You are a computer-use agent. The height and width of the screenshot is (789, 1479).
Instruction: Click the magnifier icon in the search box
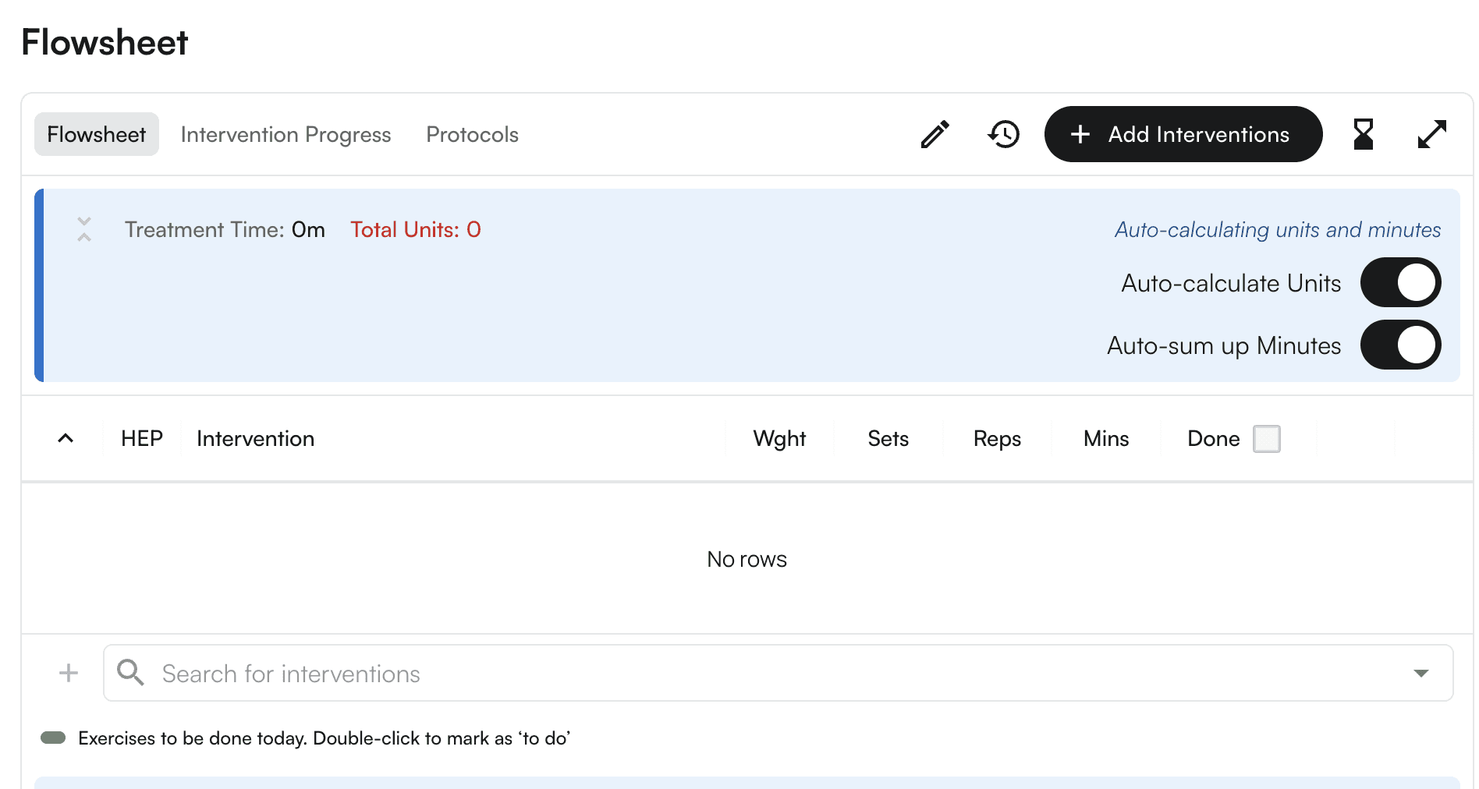pos(130,672)
